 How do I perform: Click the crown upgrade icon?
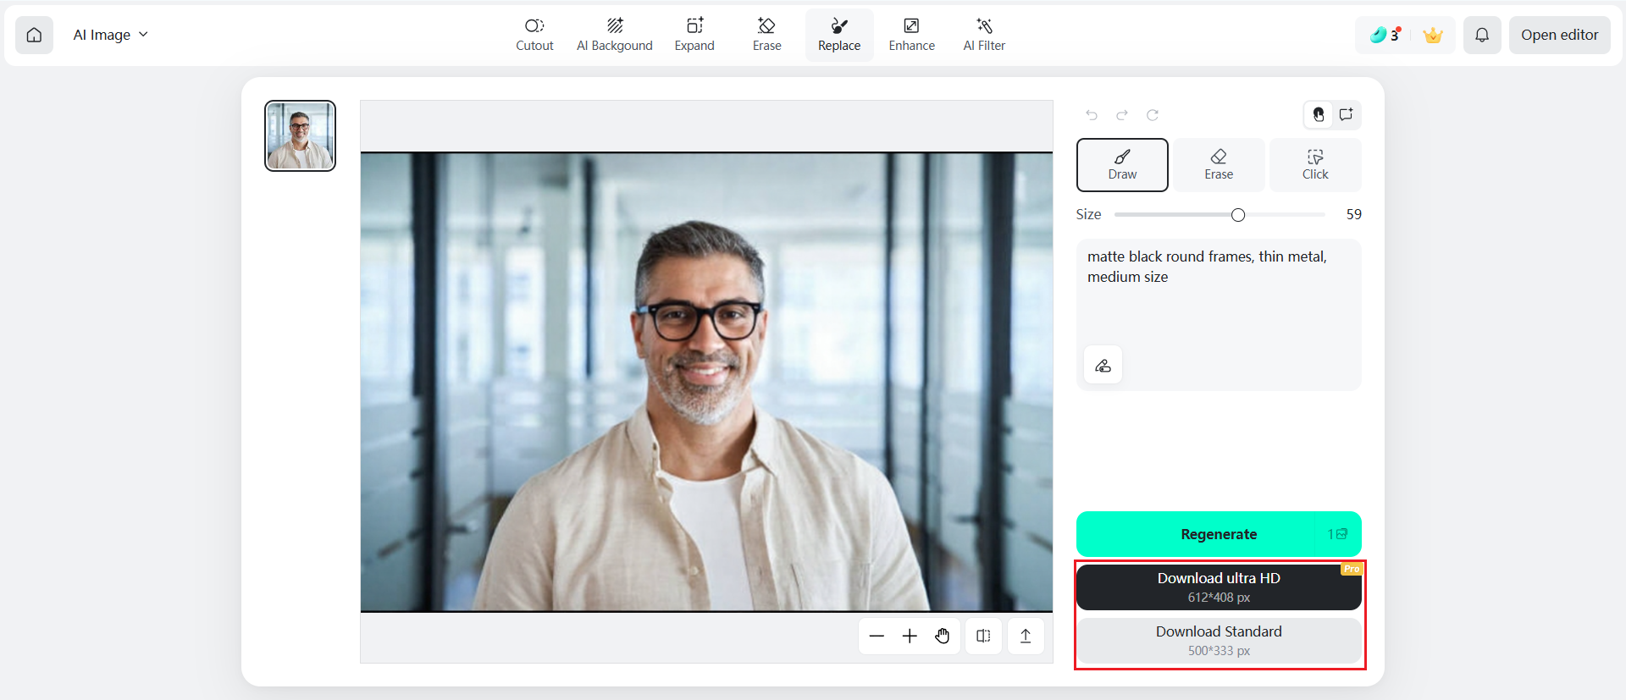(x=1433, y=36)
